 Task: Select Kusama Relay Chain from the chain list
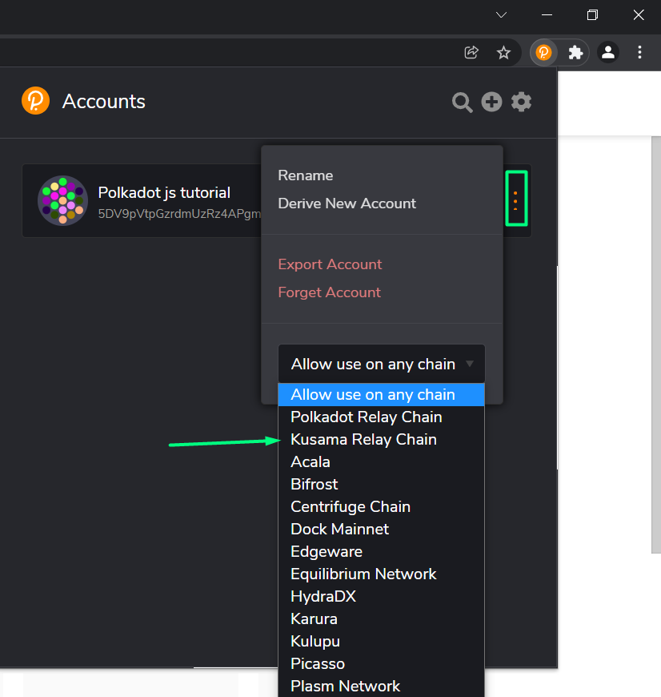363,439
